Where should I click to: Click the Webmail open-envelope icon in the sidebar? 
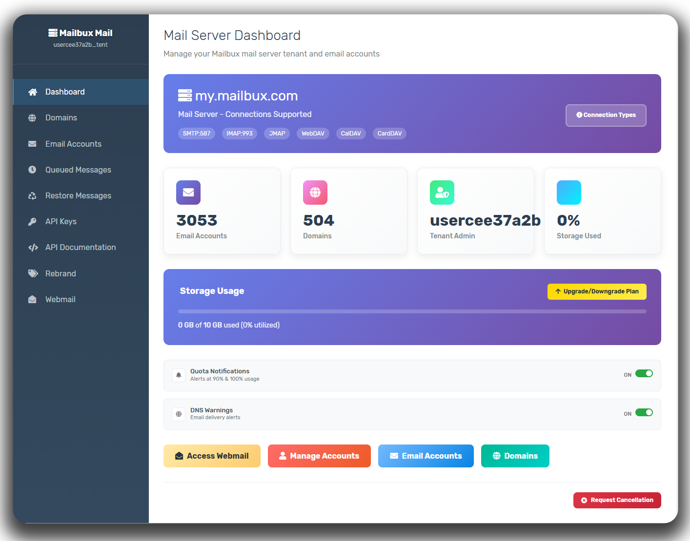click(32, 299)
